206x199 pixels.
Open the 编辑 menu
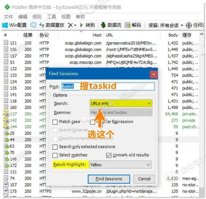click(23, 17)
